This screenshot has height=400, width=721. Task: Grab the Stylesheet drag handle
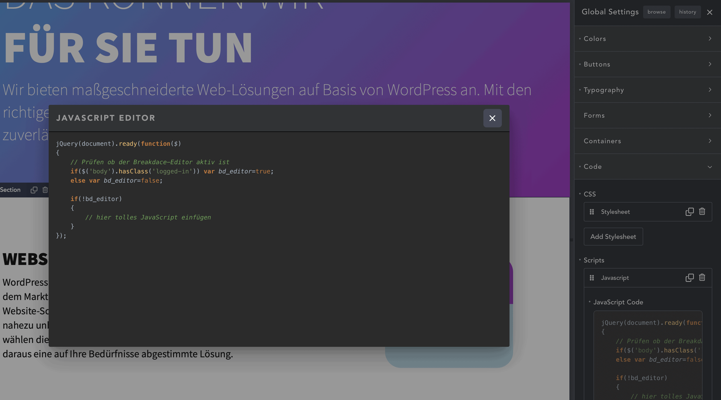(x=592, y=212)
